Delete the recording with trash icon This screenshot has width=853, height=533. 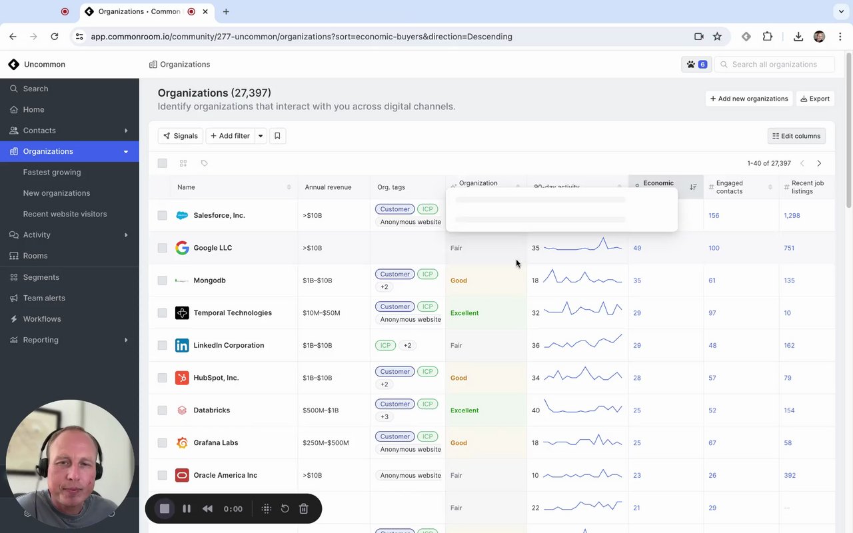pos(303,509)
